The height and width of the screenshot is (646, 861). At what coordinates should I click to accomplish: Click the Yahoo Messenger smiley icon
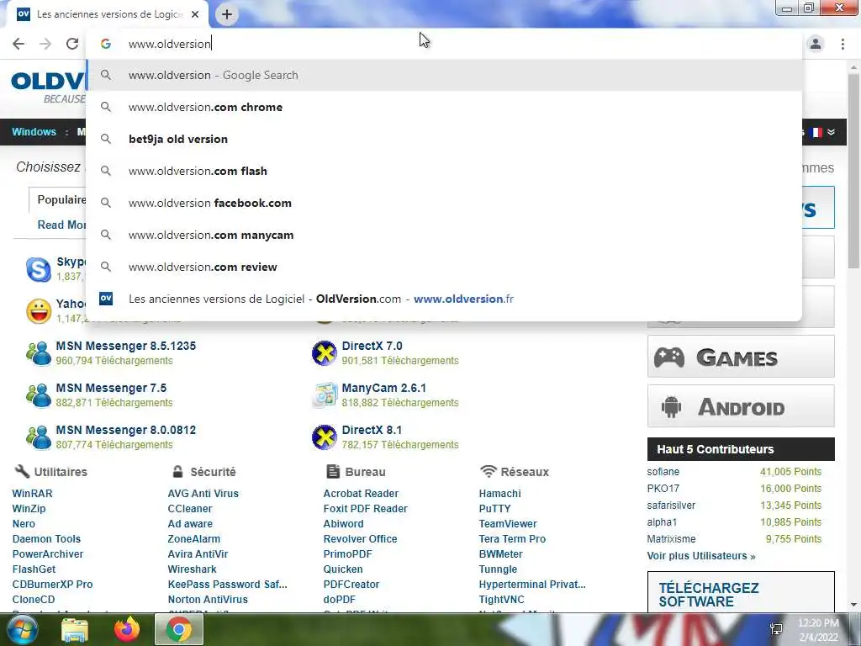39,311
